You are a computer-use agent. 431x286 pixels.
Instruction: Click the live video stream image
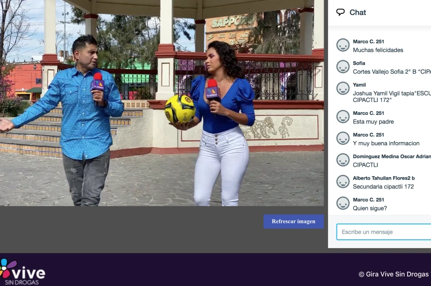[x=162, y=103]
